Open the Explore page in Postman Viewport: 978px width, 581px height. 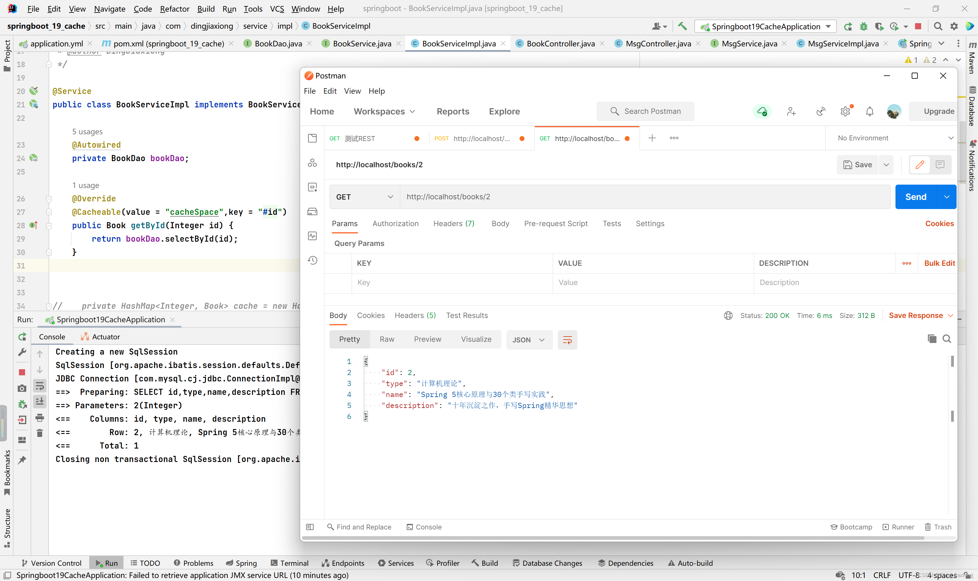click(504, 112)
